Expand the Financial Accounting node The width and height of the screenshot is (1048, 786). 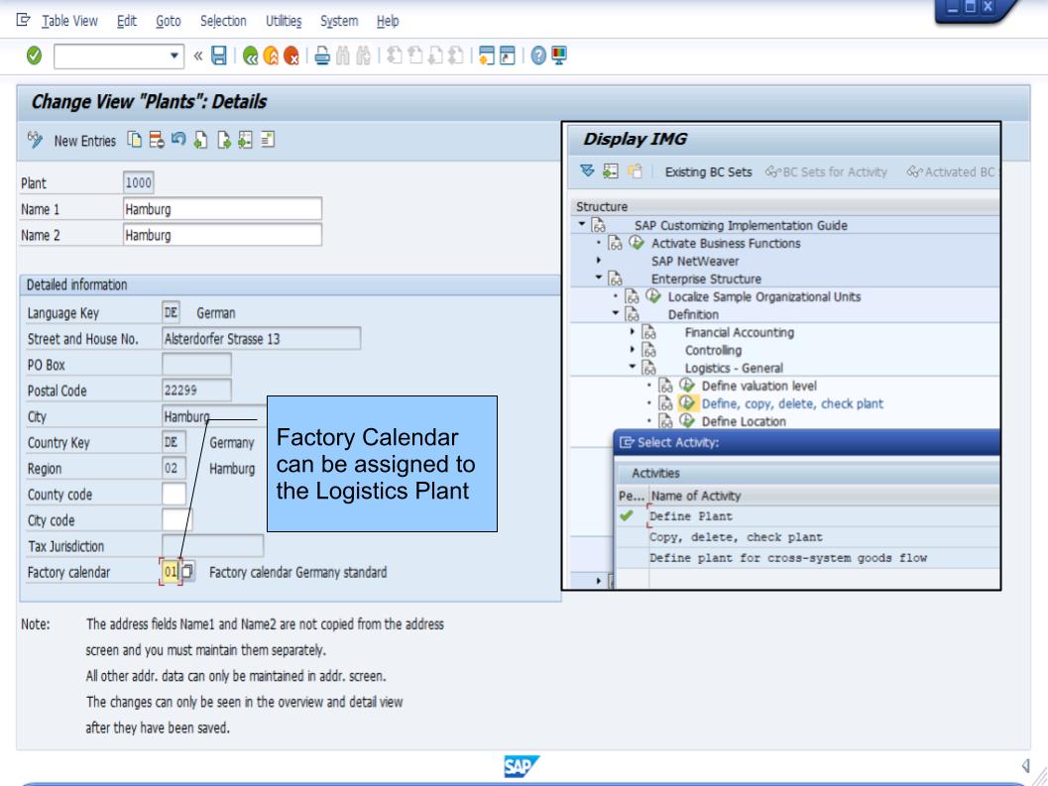click(x=633, y=331)
